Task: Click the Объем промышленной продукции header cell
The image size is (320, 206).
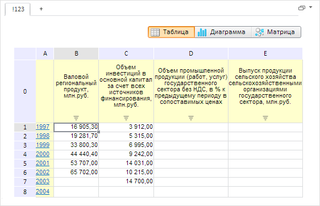Action: pyautogui.click(x=191, y=91)
